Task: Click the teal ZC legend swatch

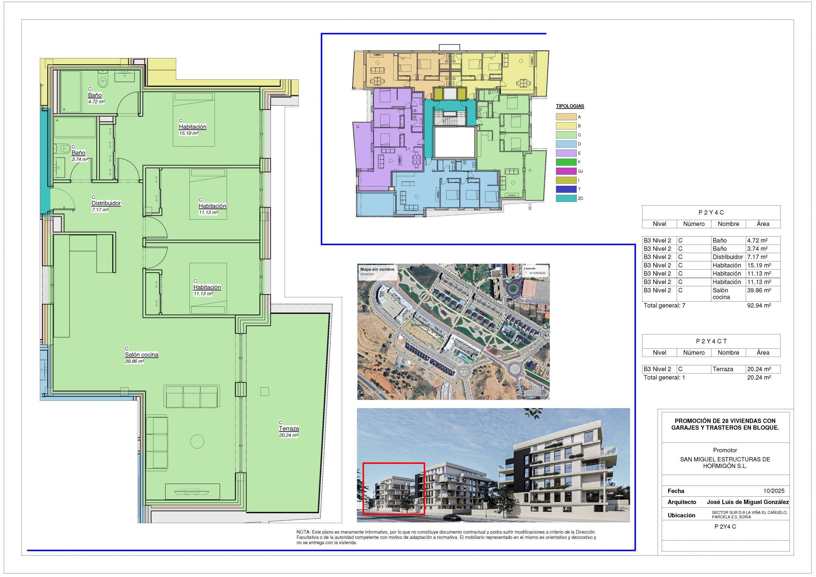Action: pyautogui.click(x=566, y=198)
